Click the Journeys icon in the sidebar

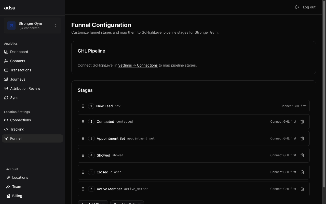(6, 79)
